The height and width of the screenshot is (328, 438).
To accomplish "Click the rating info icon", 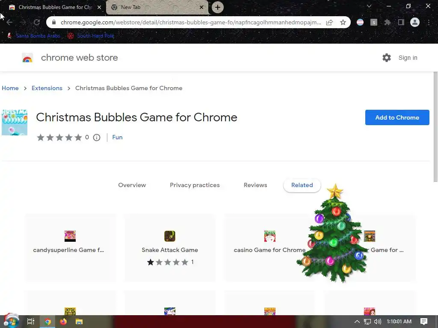I will pos(97,138).
